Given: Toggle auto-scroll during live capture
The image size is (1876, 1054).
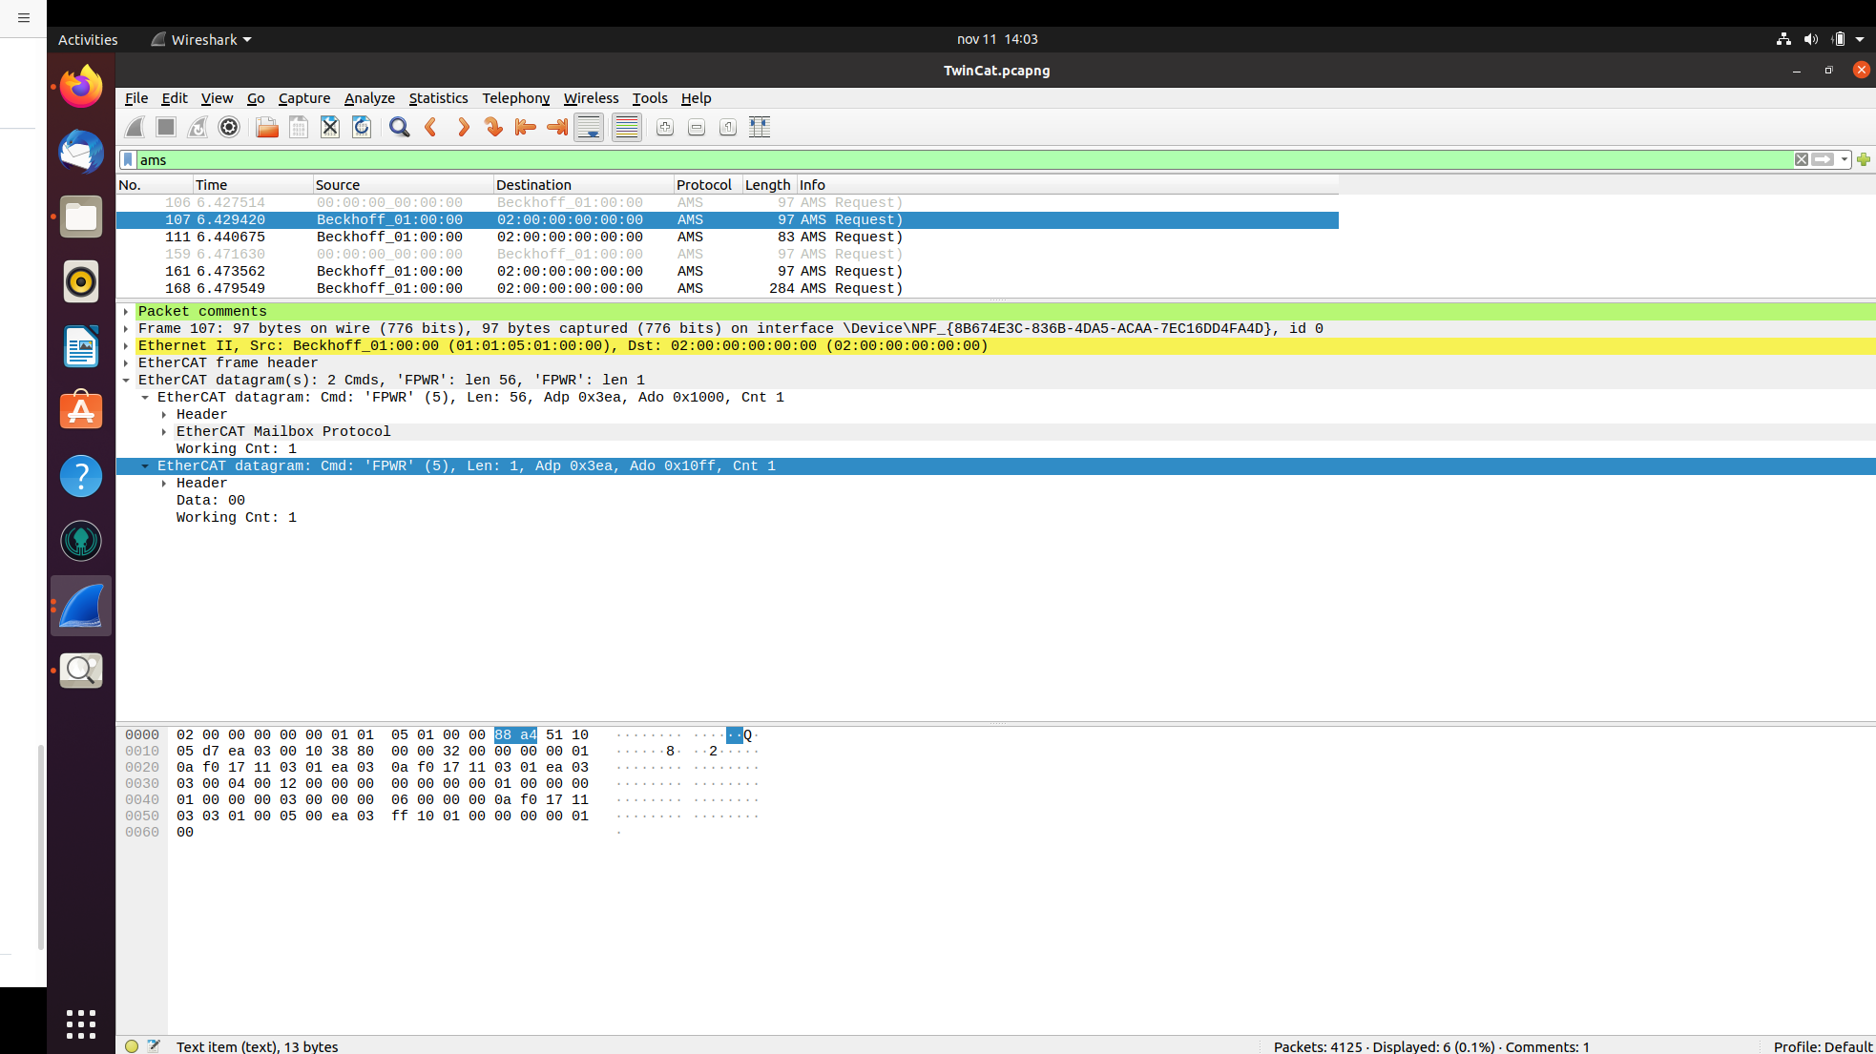Looking at the screenshot, I should pos(589,127).
